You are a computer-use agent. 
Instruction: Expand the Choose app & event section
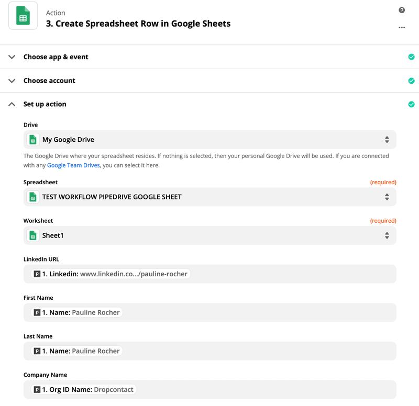coord(12,57)
